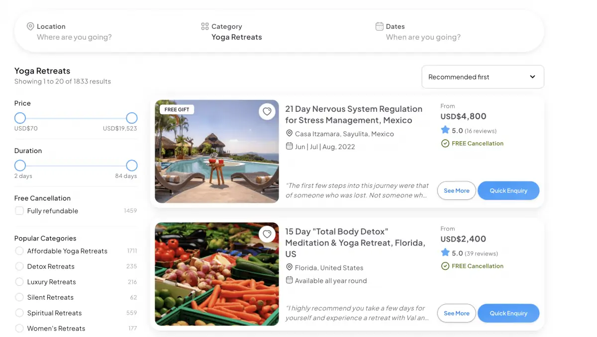The height and width of the screenshot is (337, 597).
Task: Click the maximum price slider handle at USD$19,523
Action: coord(131,118)
